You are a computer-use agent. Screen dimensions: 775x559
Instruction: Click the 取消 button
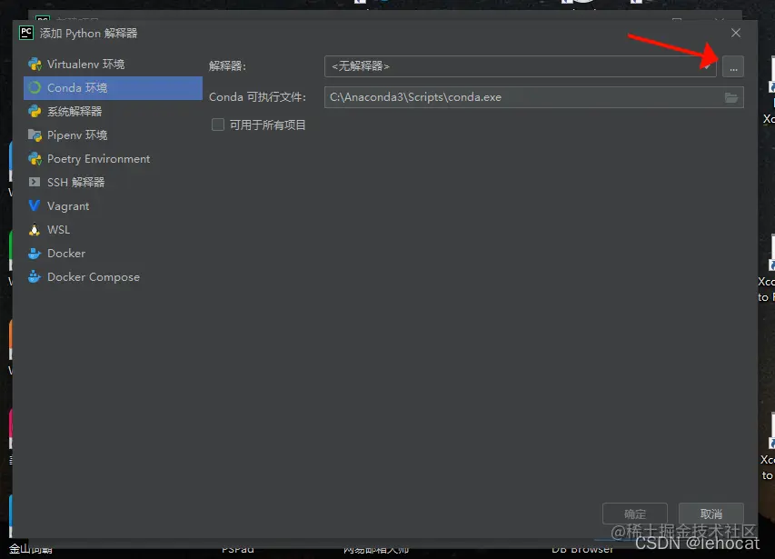coord(711,514)
